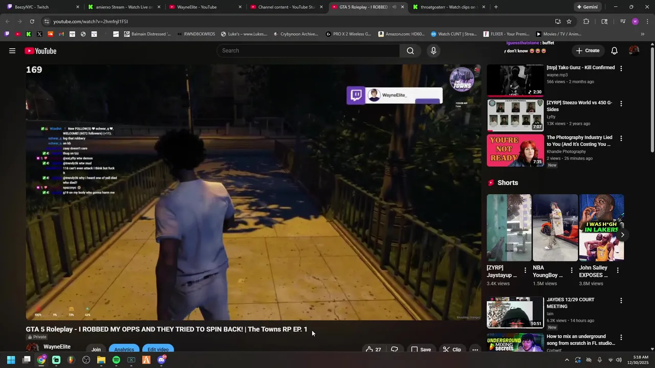Open the YouTube account avatar menu
The image size is (655, 368).
[x=634, y=51]
